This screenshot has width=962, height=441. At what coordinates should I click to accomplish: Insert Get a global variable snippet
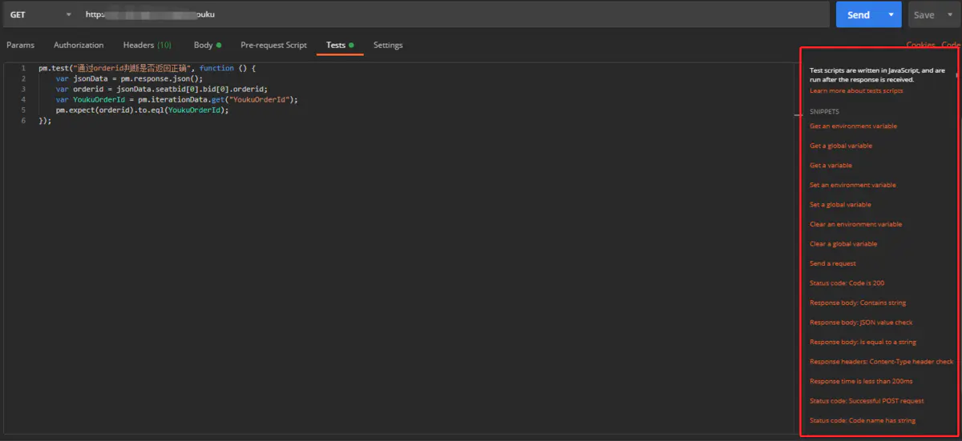(841, 146)
